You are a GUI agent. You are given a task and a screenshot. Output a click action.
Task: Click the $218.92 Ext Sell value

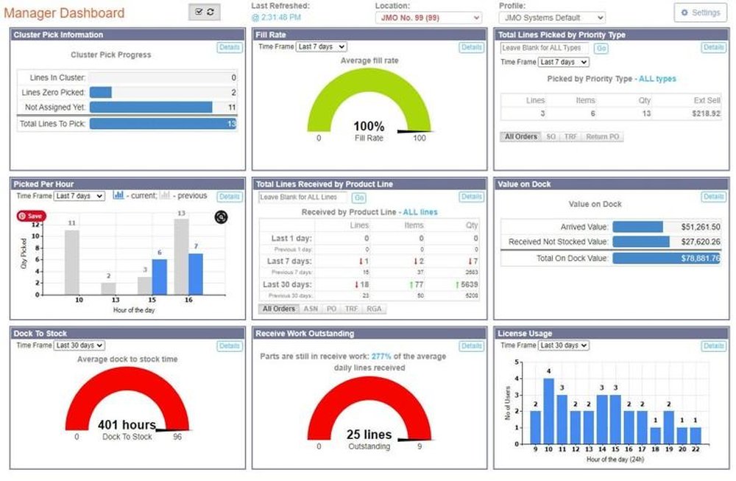pyautogui.click(x=706, y=113)
